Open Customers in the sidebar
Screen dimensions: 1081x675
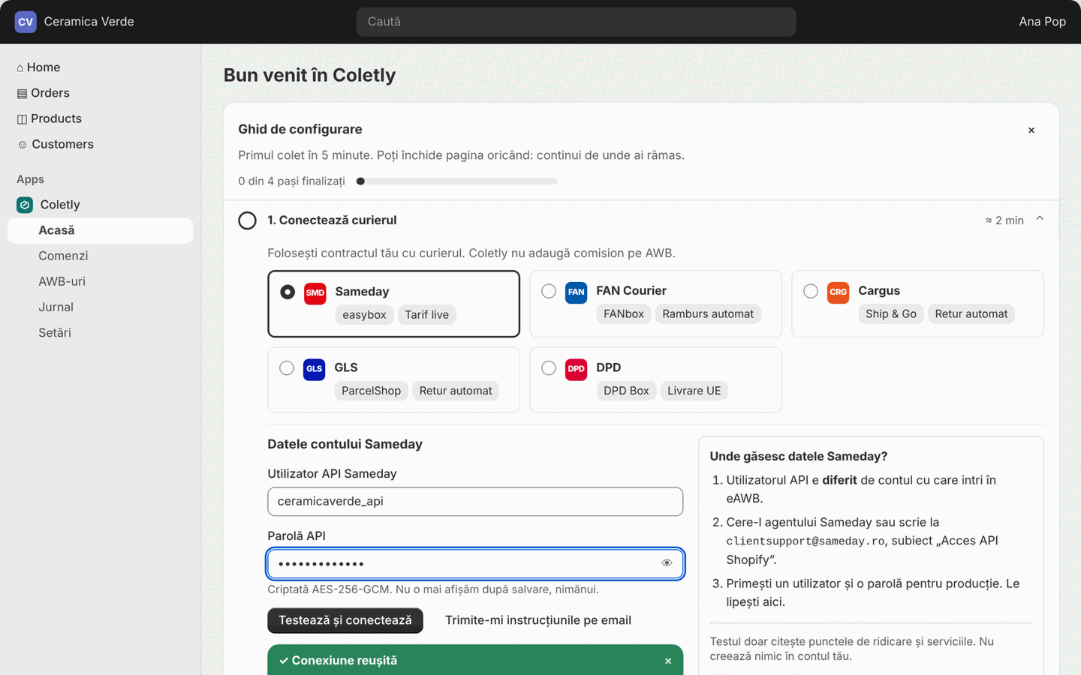pyautogui.click(x=100, y=144)
